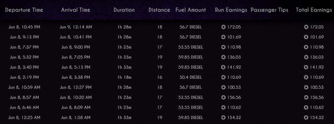
Task: Select the run departing Jun 8, 10:45 PM
Action: point(167,27)
